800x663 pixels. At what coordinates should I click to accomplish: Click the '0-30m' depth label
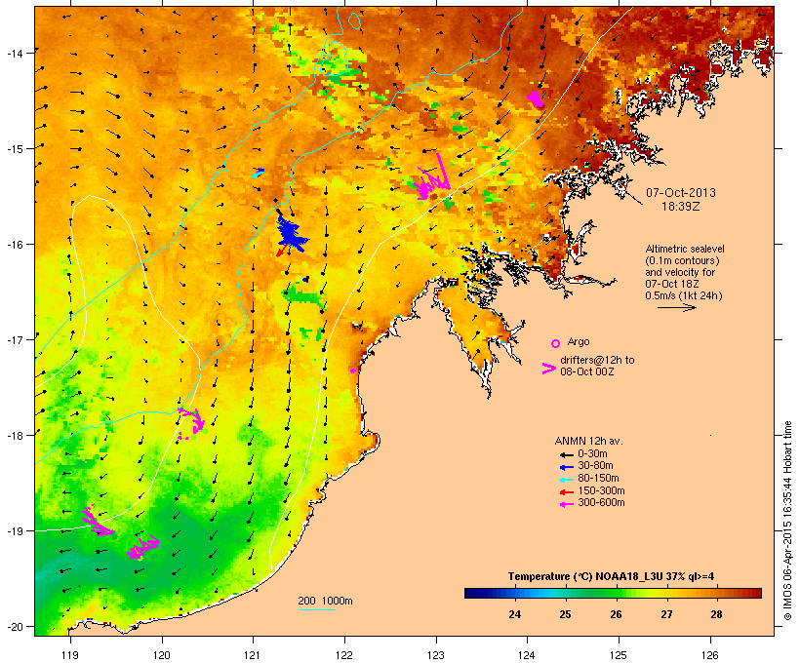pyautogui.click(x=592, y=454)
